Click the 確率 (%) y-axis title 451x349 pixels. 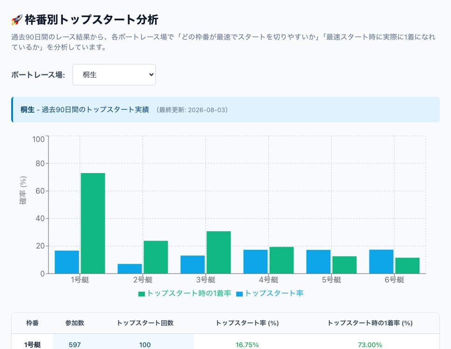point(23,190)
